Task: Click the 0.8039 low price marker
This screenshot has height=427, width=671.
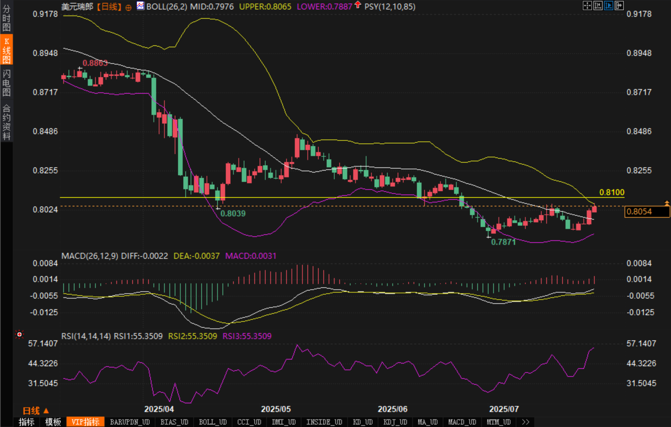Action: 233,213
